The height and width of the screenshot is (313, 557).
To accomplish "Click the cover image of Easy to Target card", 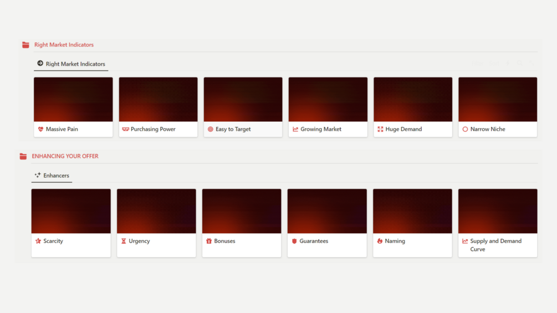I will tap(243, 99).
